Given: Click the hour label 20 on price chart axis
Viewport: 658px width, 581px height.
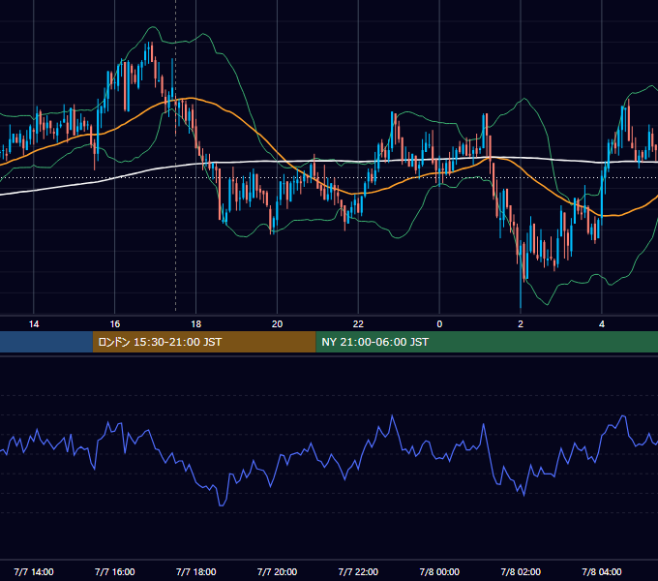Looking at the screenshot, I should (x=277, y=324).
